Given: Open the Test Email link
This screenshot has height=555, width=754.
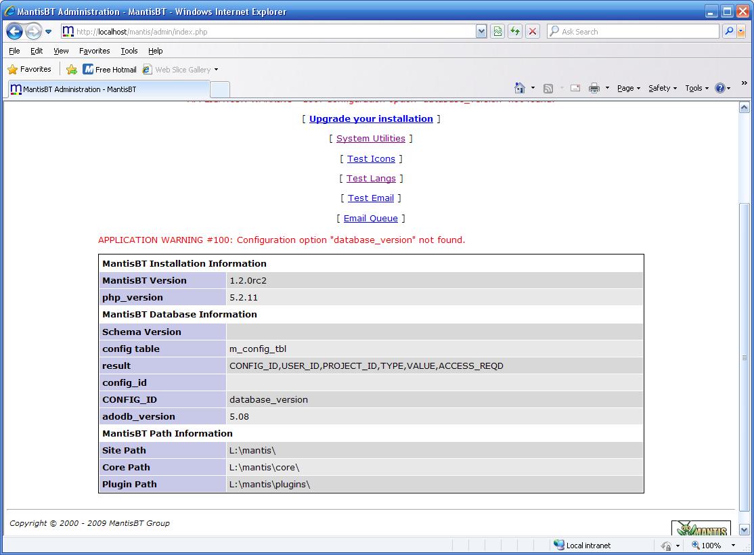Looking at the screenshot, I should 371,198.
